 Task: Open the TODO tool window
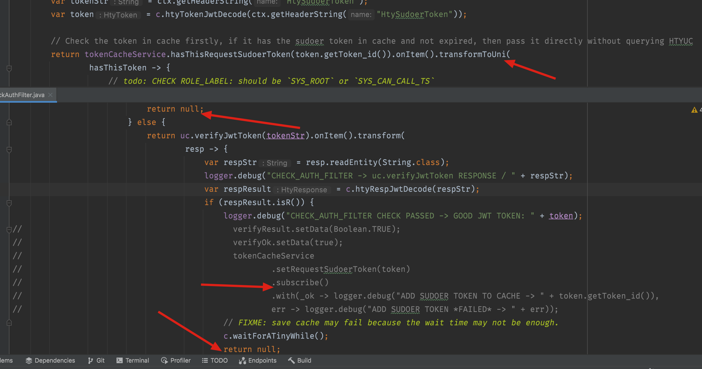215,360
